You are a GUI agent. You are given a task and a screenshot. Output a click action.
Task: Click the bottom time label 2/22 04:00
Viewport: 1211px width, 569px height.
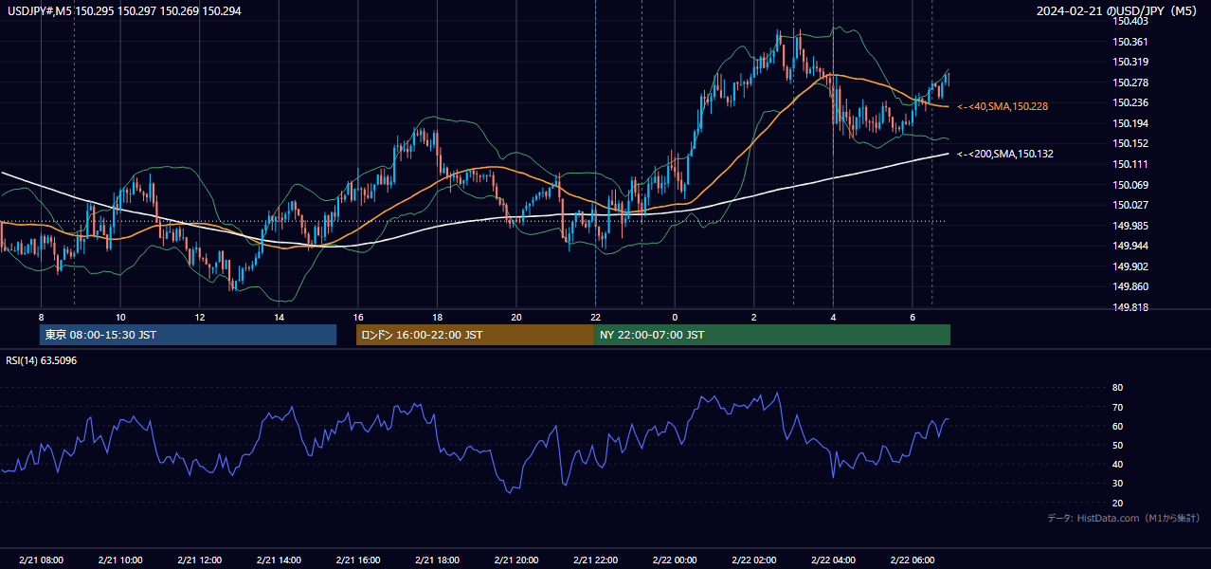tap(832, 560)
